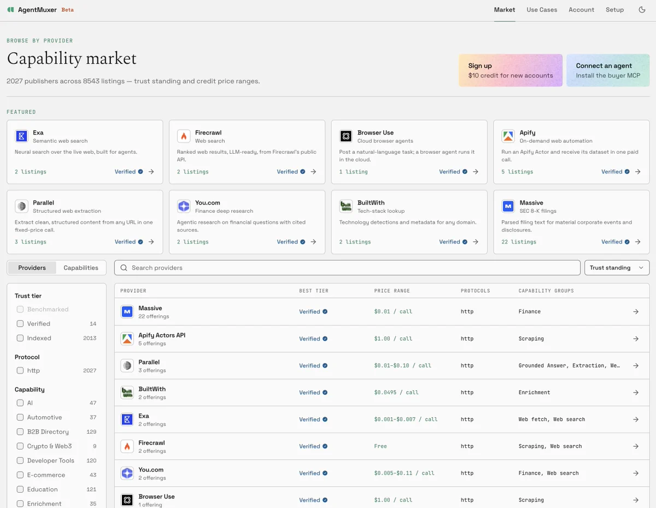The width and height of the screenshot is (656, 508).
Task: Click the search magnifier icon
Action: [124, 268]
